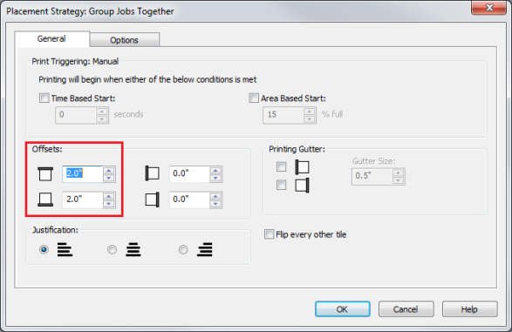Click the right offset input field
The height and width of the screenshot is (332, 512).
(x=190, y=200)
